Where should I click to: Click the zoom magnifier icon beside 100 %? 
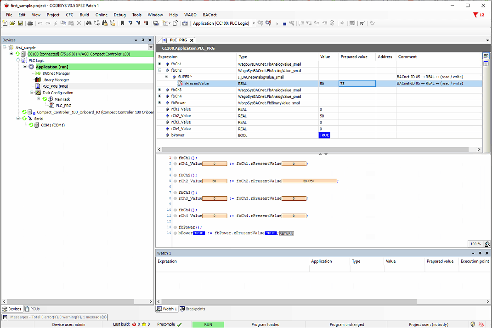pos(487,244)
